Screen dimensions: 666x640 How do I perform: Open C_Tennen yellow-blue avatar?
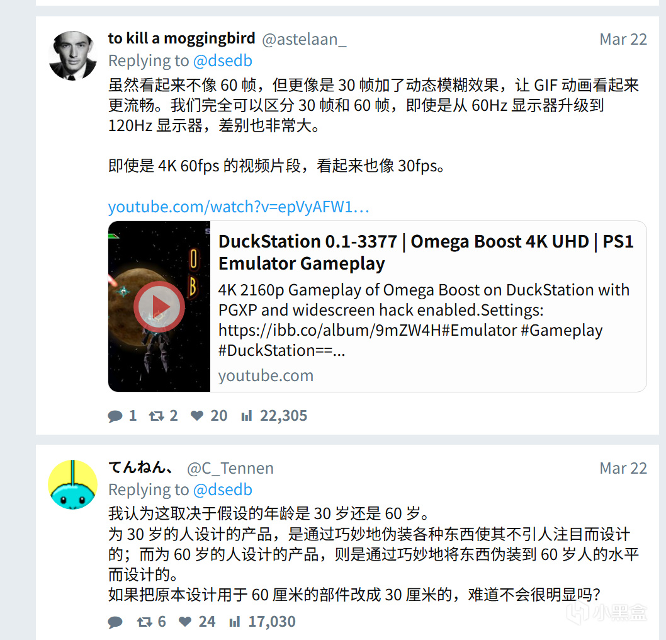tap(72, 484)
